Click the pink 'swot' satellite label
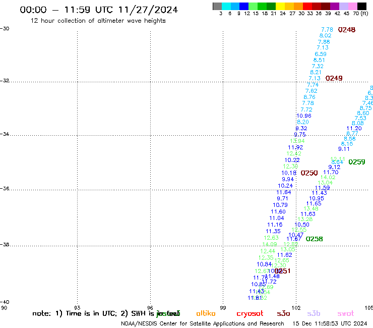 pos(346,313)
